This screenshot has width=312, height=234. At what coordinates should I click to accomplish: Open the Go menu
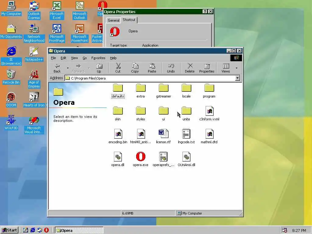tap(85, 58)
